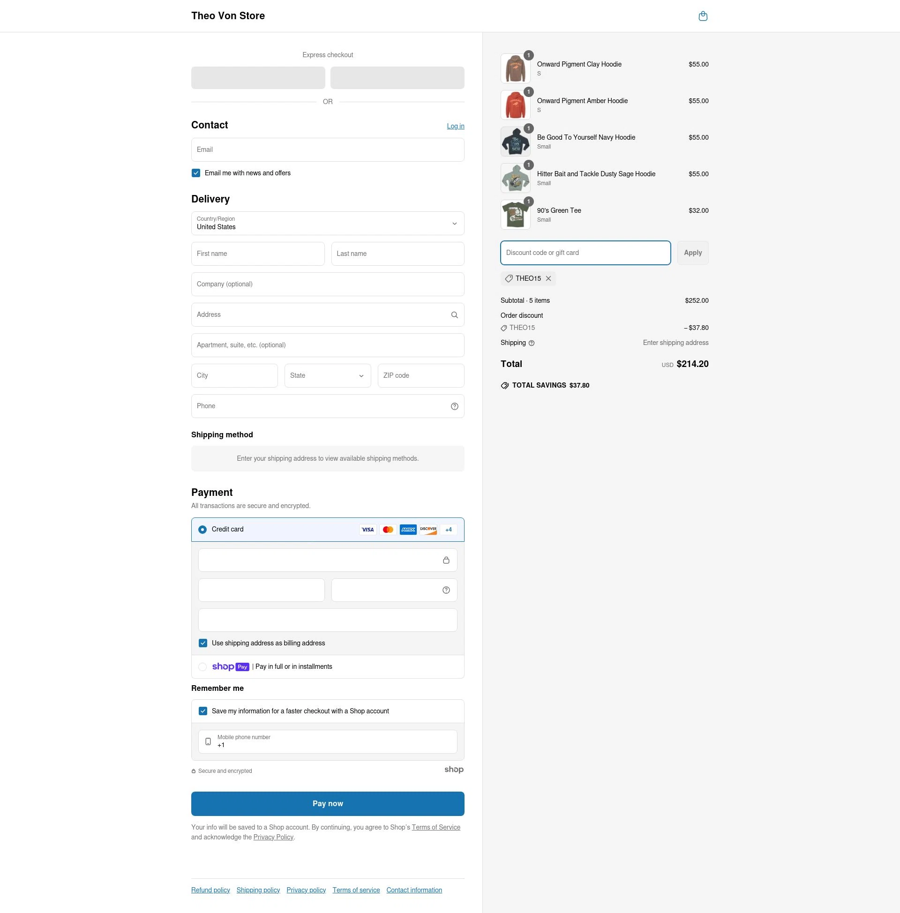Uncheck Save my information for faster checkout
This screenshot has height=913, width=900.
tap(203, 711)
